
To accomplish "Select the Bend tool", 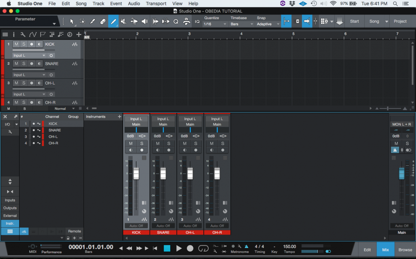I will (x=134, y=21).
